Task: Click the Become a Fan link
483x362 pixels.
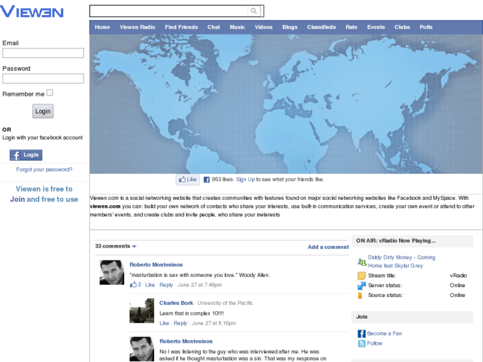Action: 384,333
